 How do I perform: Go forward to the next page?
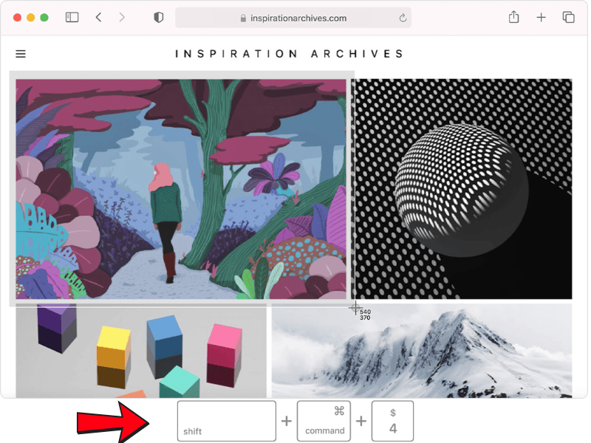[122, 17]
